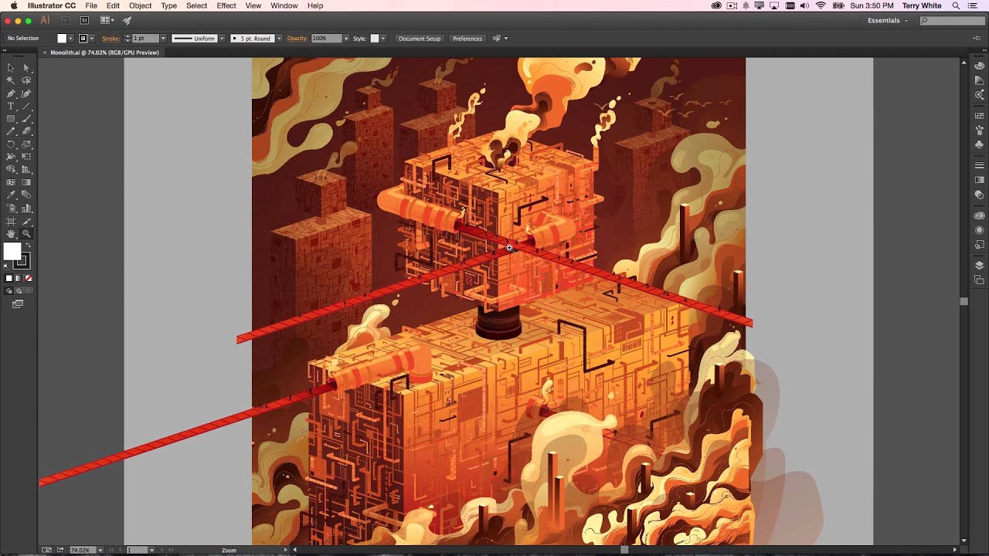Open the Color panel palette icon
The image size is (989, 556).
tap(979, 67)
